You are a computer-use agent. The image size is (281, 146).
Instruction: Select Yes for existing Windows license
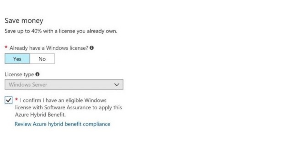click(x=17, y=59)
